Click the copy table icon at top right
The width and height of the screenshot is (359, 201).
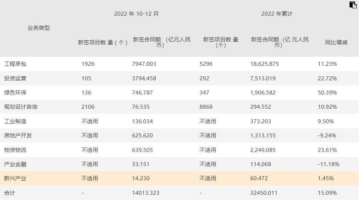pos(353,5)
